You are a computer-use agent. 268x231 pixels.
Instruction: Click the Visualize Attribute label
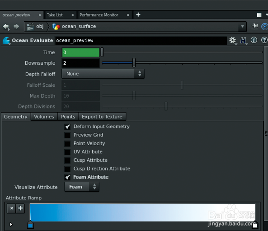pos(36,187)
